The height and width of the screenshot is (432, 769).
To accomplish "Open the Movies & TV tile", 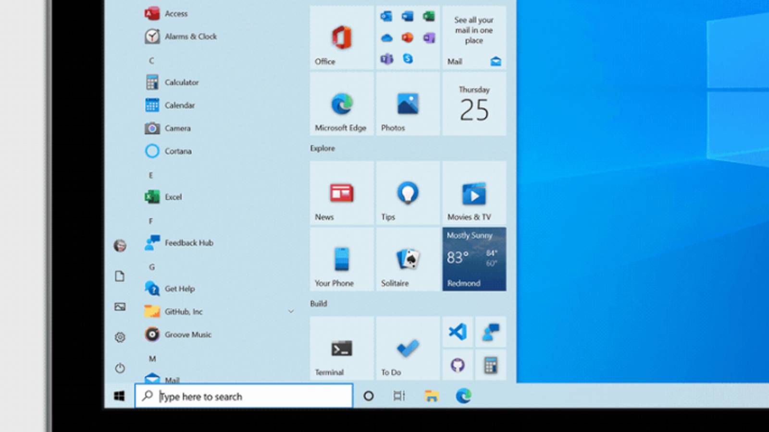I will (474, 193).
